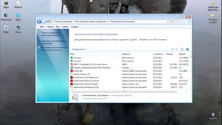Expand breadcrumb arrow after Все элементы панели управления
222x125 pixels.
pos(109,22)
